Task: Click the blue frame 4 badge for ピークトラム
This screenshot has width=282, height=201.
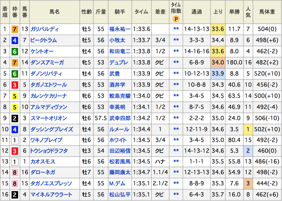Action: (x=15, y=40)
